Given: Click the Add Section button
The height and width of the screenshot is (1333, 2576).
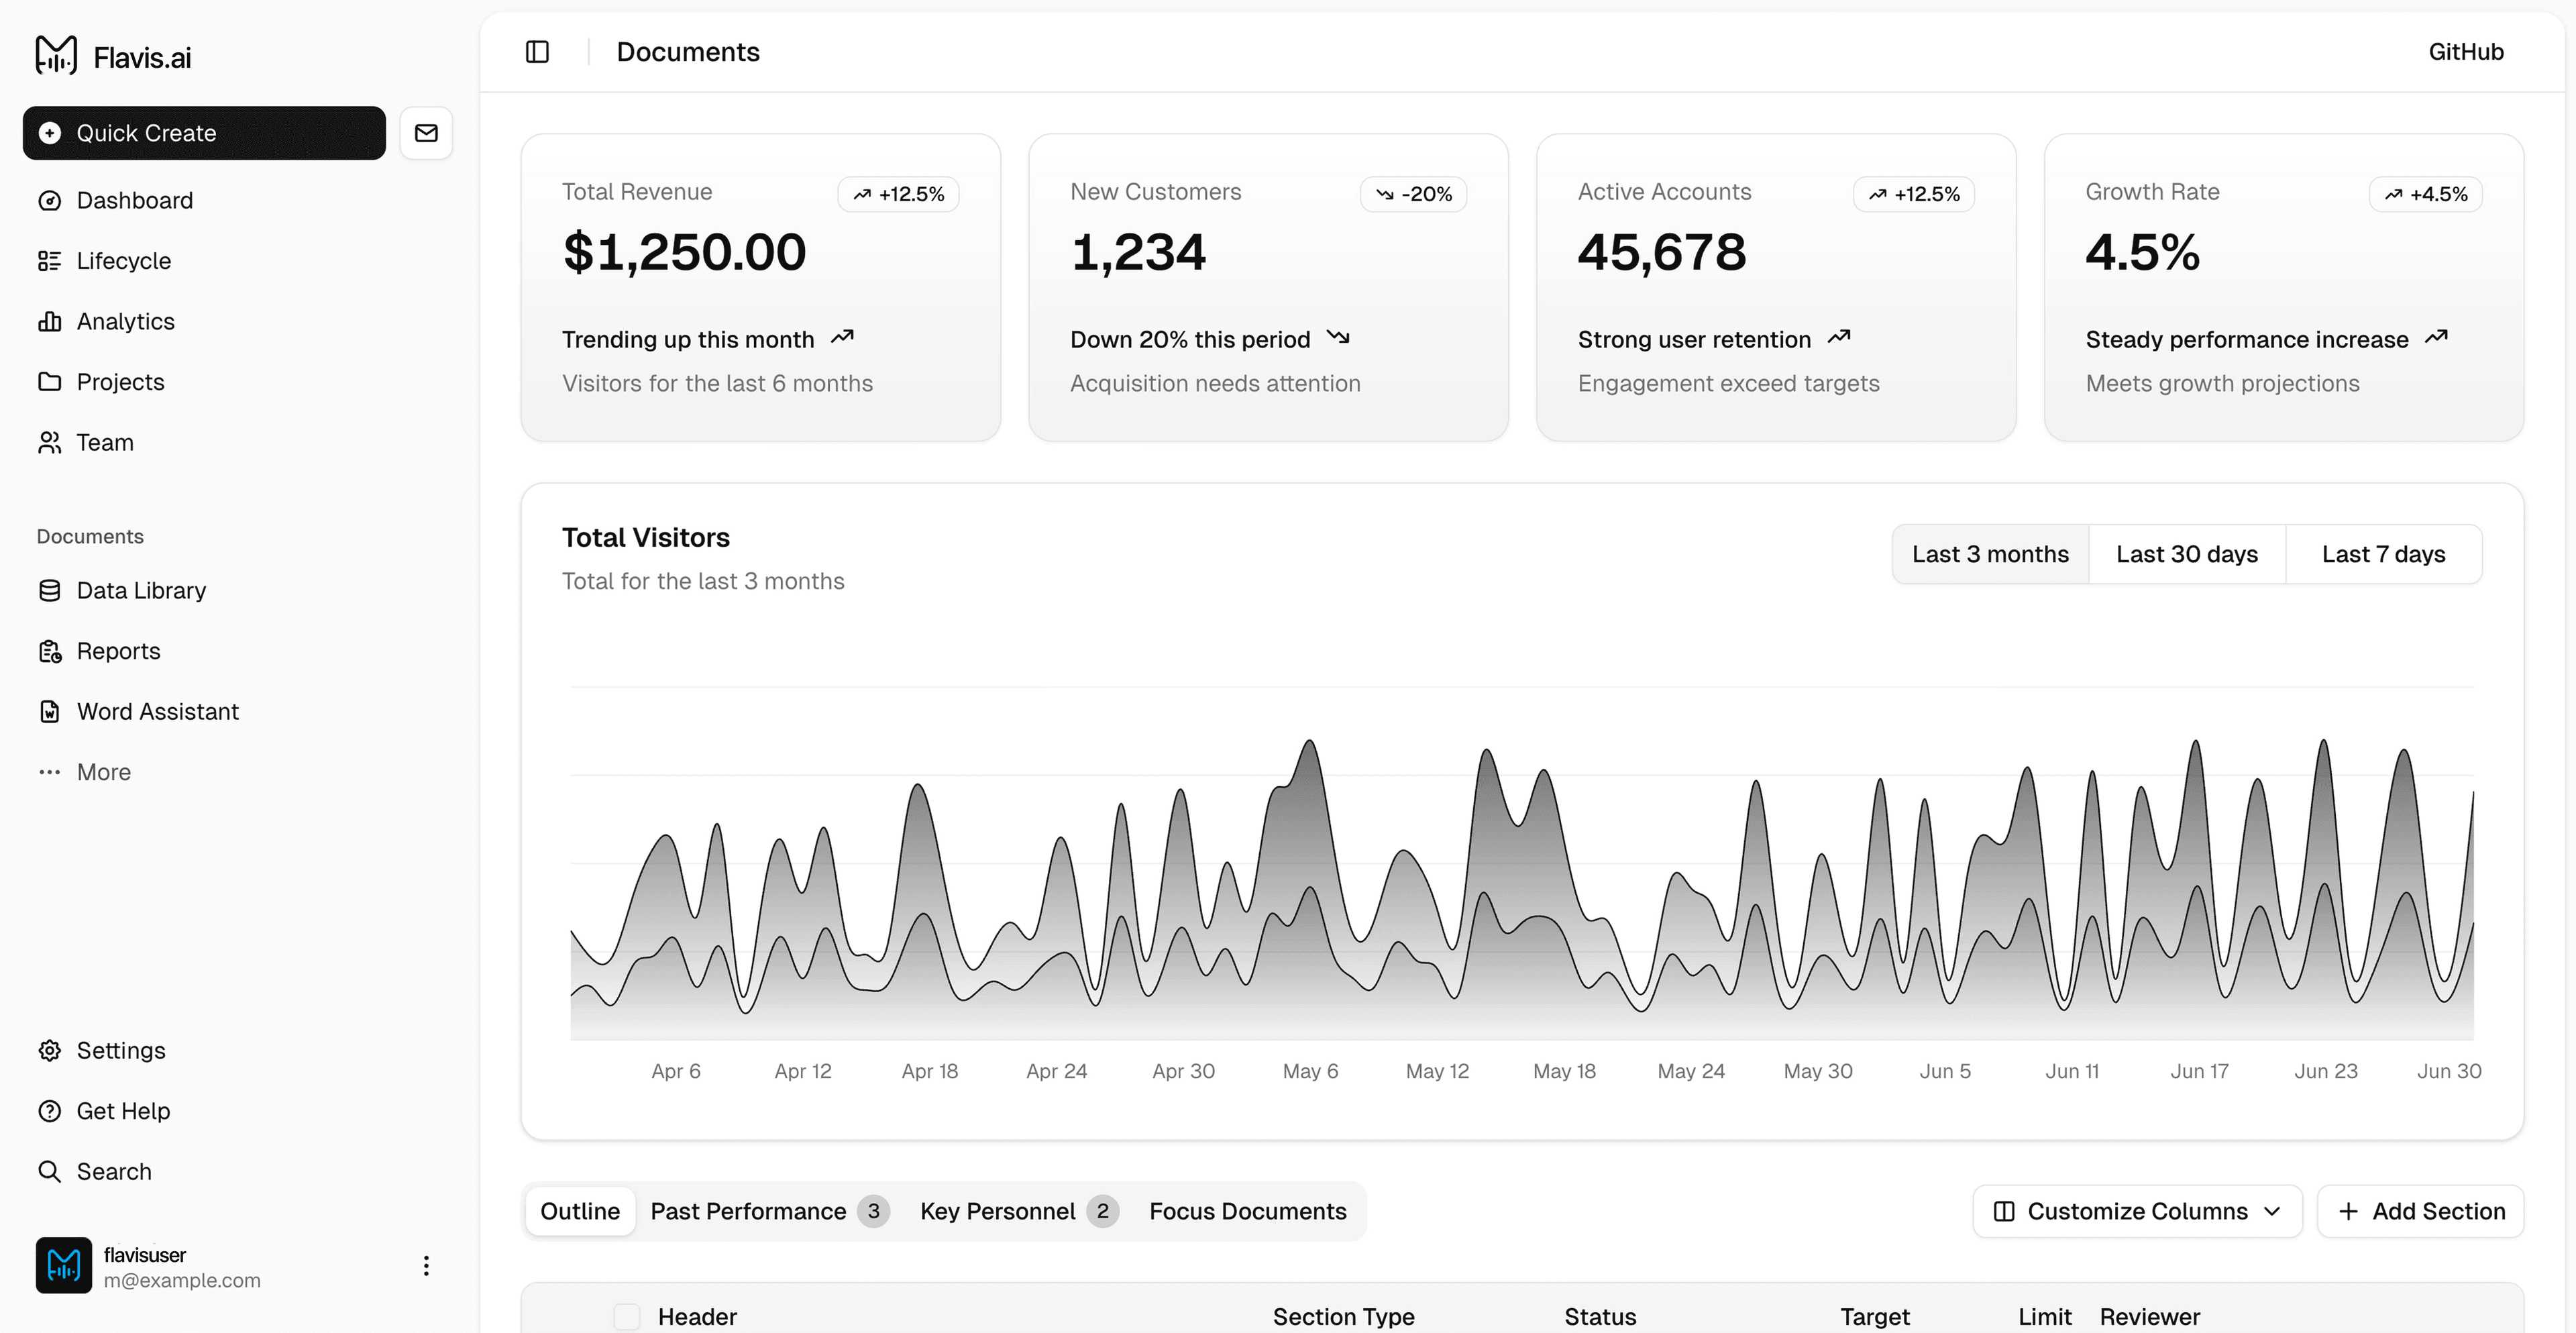Looking at the screenshot, I should [x=2421, y=1210].
